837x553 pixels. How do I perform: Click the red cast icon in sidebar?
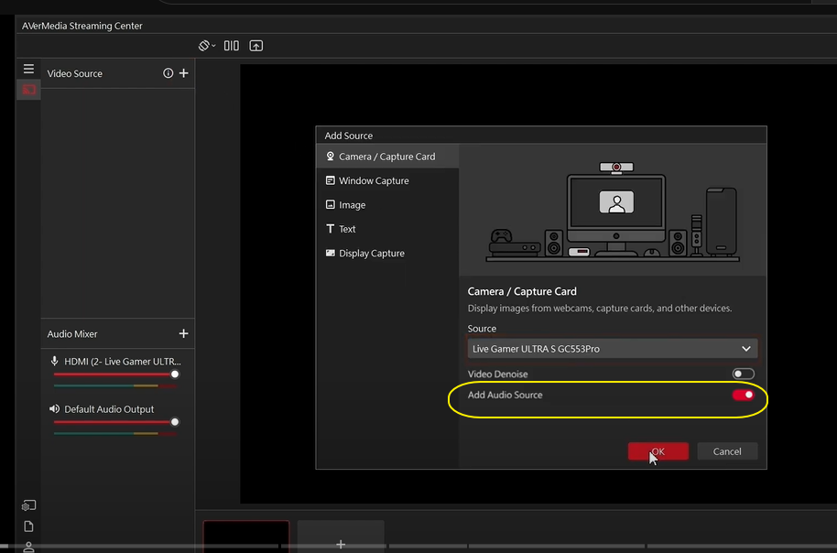(x=28, y=90)
